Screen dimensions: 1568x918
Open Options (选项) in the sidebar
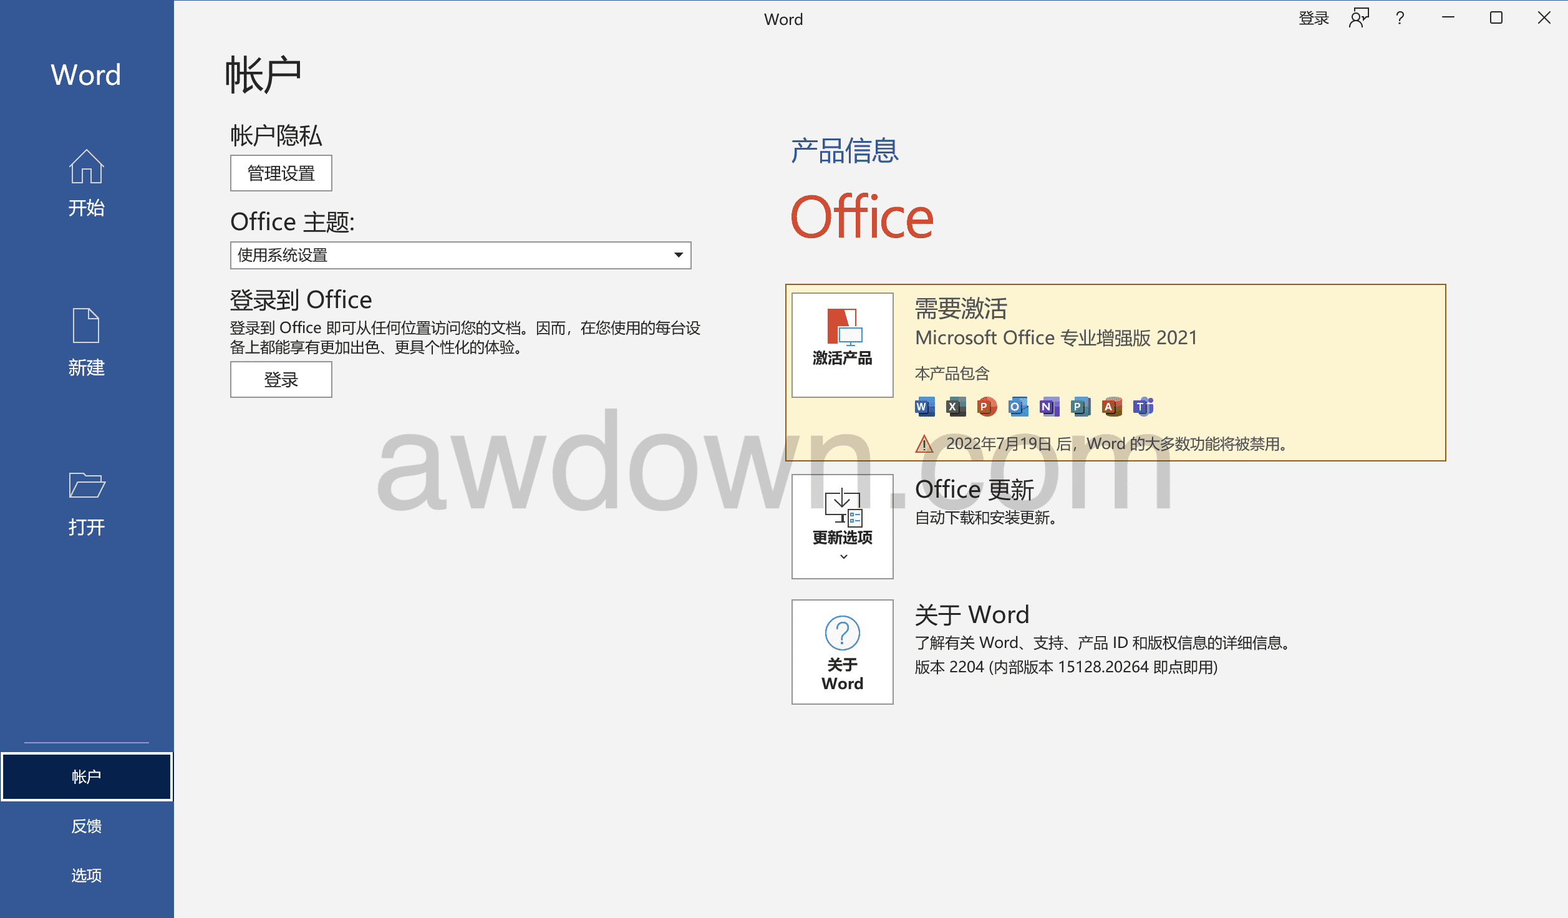pos(86,875)
